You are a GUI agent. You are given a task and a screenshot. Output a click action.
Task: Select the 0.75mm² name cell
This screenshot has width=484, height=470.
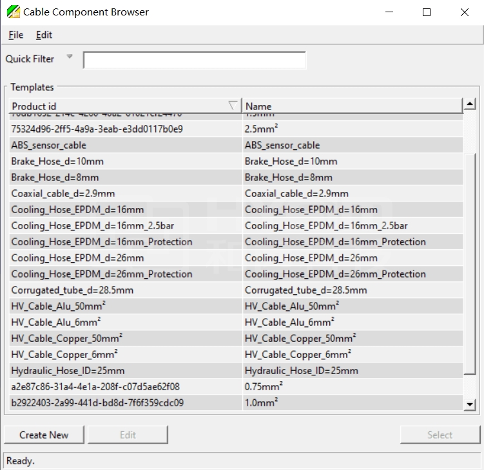353,386
